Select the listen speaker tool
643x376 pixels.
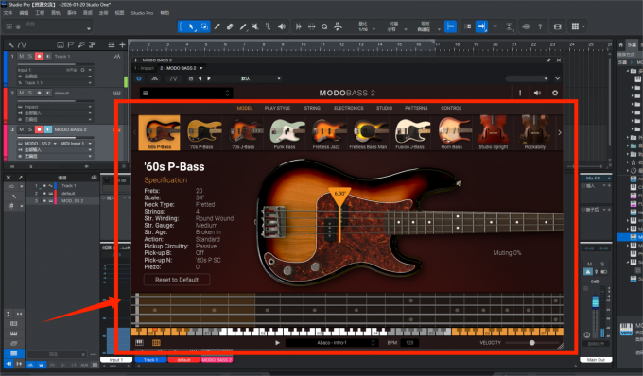pos(282,26)
